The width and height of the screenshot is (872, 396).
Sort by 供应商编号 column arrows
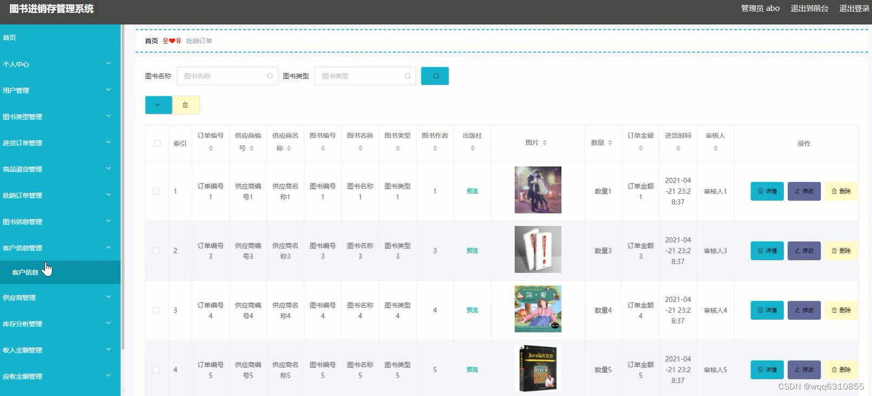click(x=251, y=148)
